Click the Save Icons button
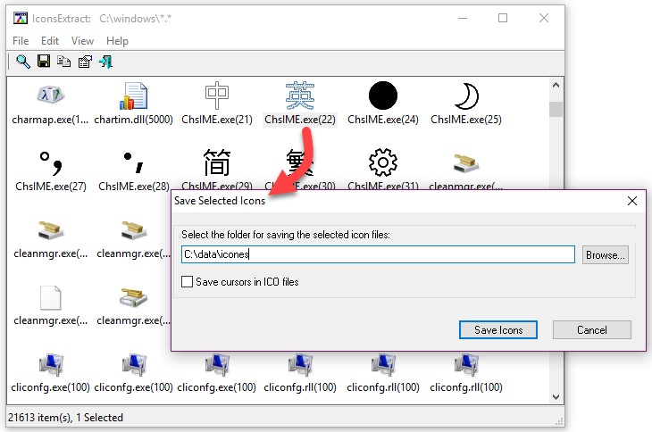The image size is (652, 432). 498,330
